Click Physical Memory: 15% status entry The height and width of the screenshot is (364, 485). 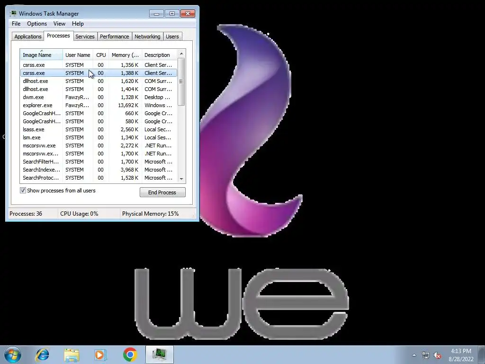pos(150,214)
